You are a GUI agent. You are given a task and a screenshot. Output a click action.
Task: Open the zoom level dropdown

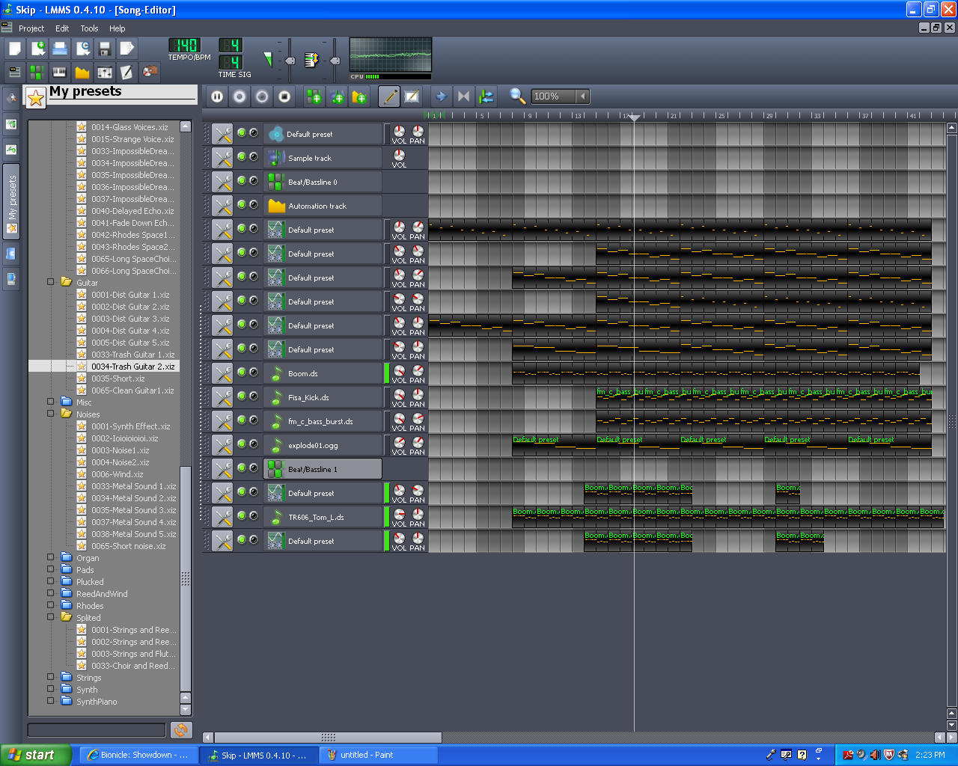(x=582, y=96)
